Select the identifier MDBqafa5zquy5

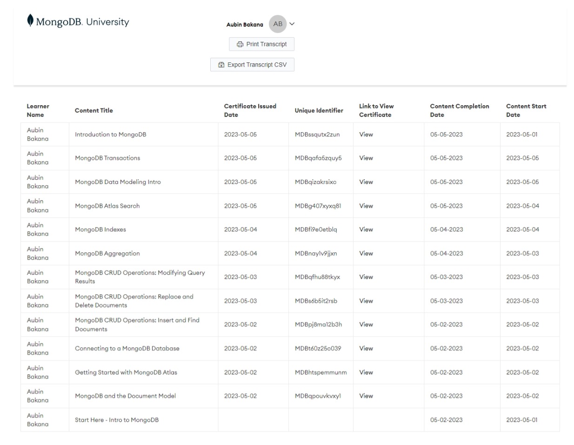point(318,158)
